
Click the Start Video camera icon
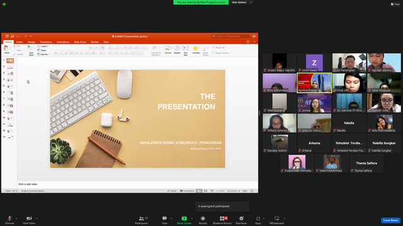pyautogui.click(x=29, y=218)
